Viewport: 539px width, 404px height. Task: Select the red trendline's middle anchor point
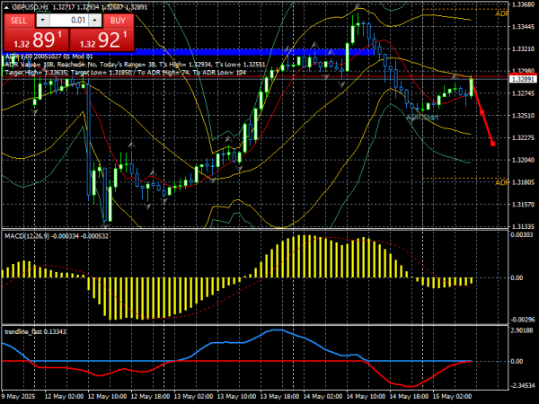coord(482,112)
